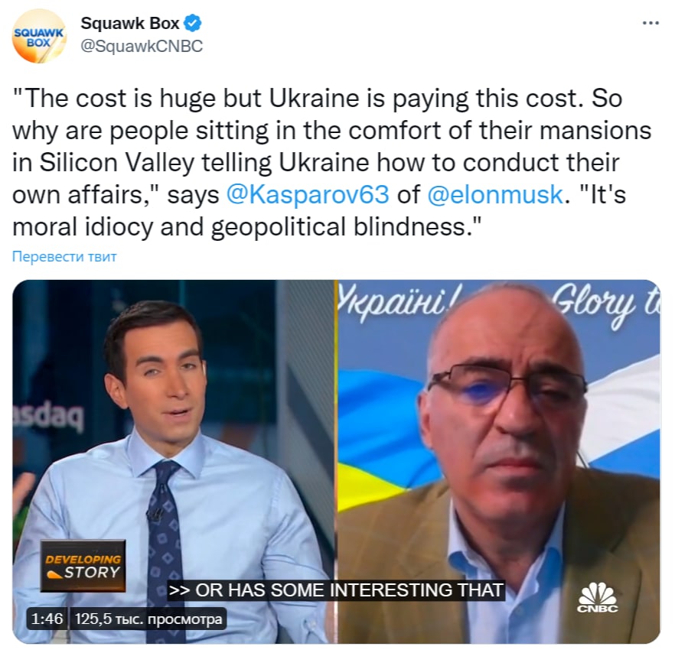Visit the @elonmusk mention
The image size is (675, 653).
coord(495,194)
